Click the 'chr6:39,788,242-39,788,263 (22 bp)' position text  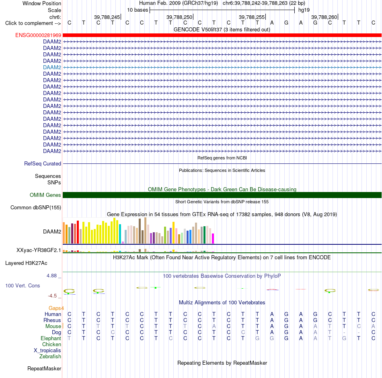pyautogui.click(x=264, y=3)
